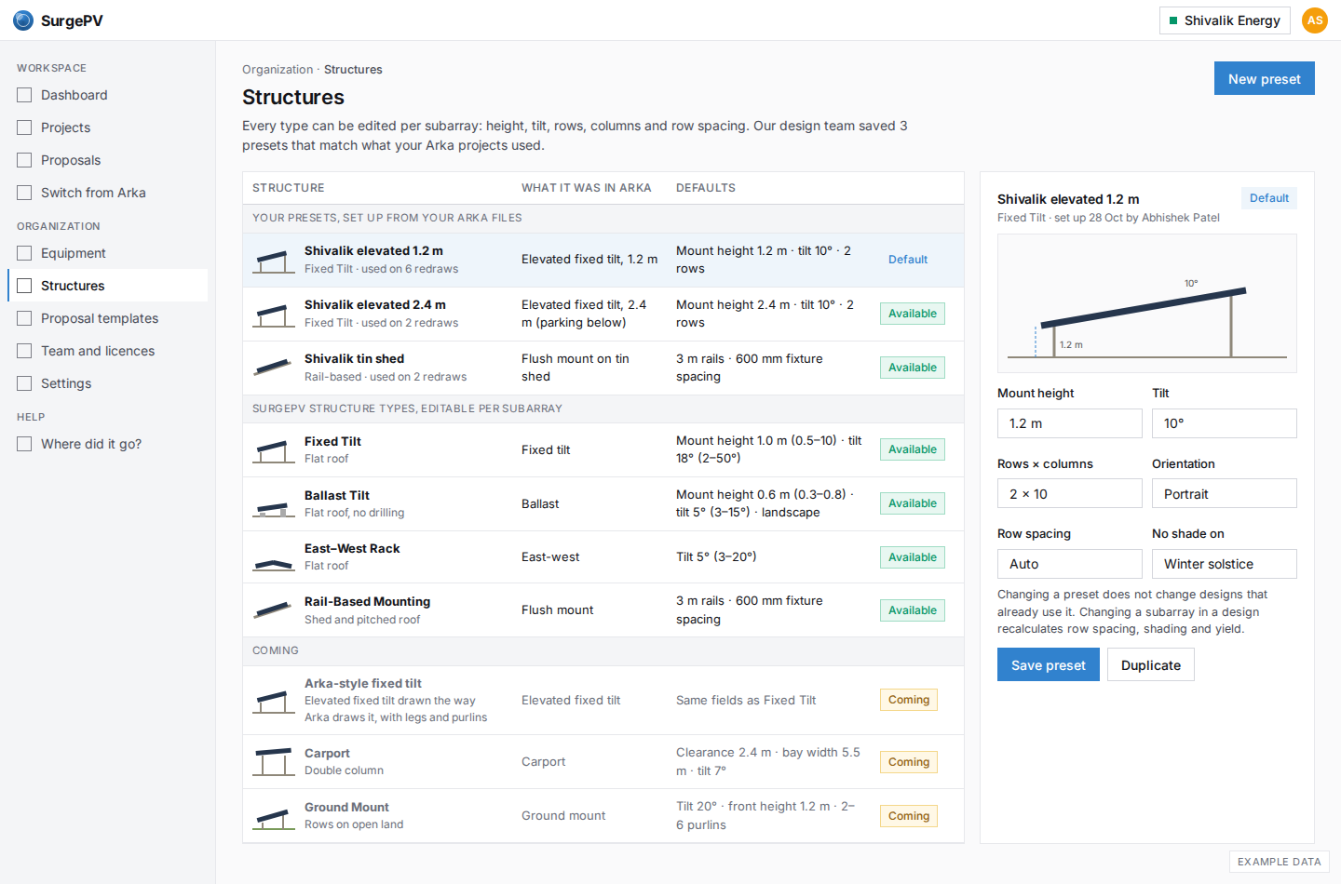Click Available badge for Shivalik tin shed

[913, 368]
